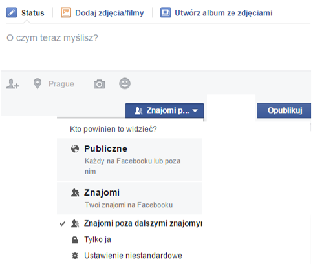Select the Status tab
This screenshot has height=264, width=313.
pyautogui.click(x=33, y=13)
